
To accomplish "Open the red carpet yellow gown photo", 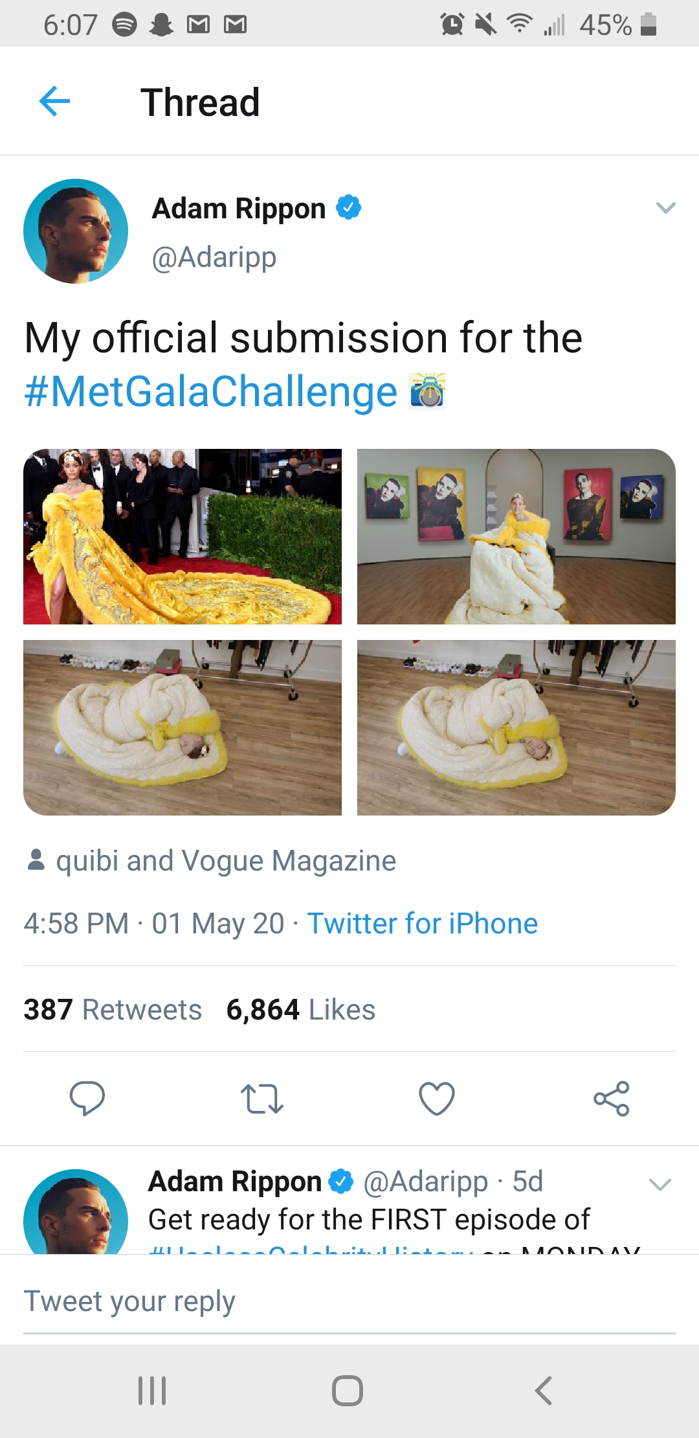I will point(183,536).
